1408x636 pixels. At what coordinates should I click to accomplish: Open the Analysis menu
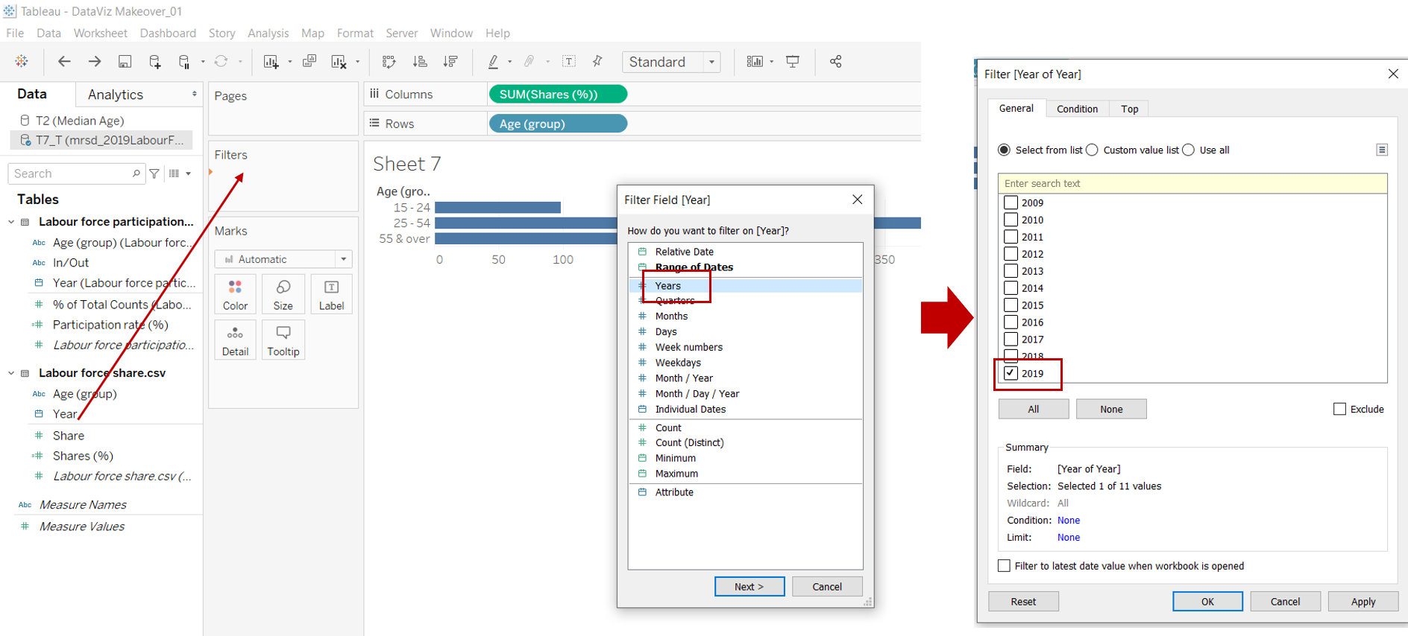coord(268,33)
